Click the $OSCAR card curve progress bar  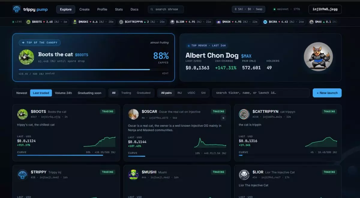click(x=177, y=156)
